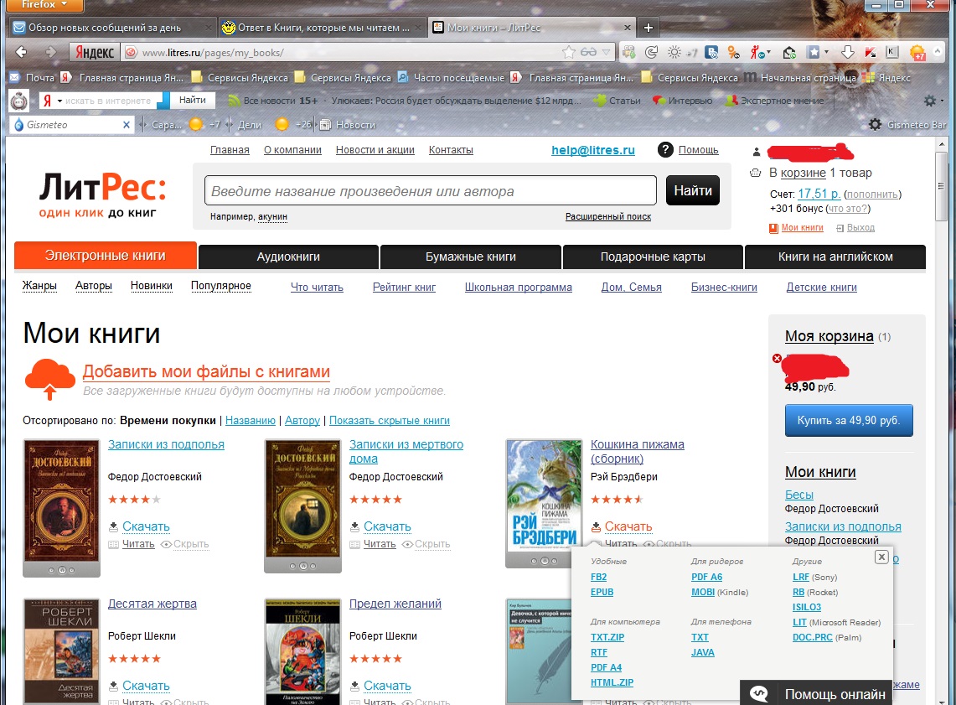The height and width of the screenshot is (705, 956).
Task: Click the orange cloud upload icon
Action: click(50, 380)
